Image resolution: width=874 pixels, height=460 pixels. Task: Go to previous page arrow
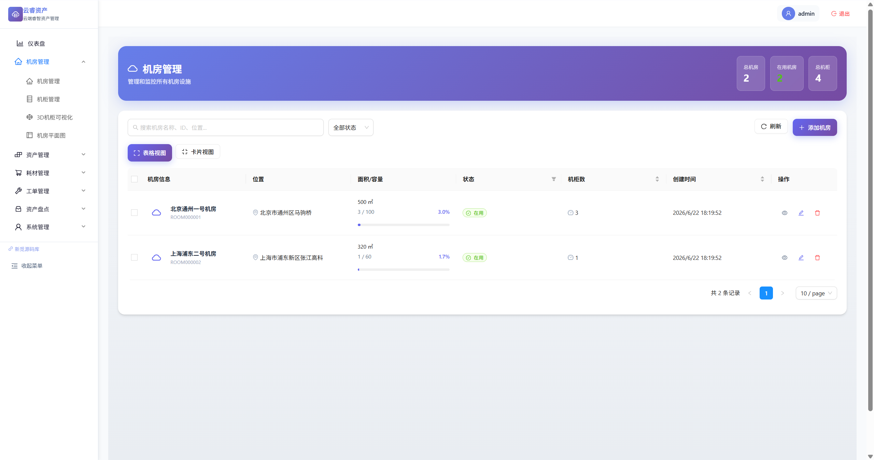(750, 293)
